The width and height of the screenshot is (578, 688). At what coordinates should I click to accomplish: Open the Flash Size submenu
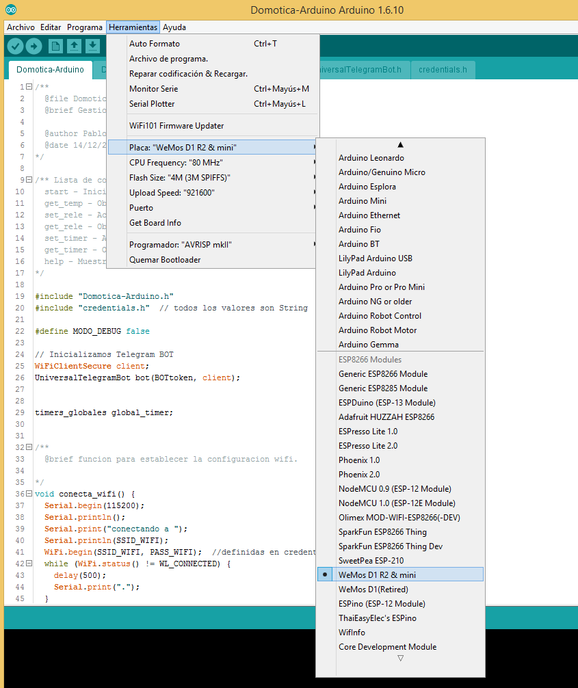point(213,178)
